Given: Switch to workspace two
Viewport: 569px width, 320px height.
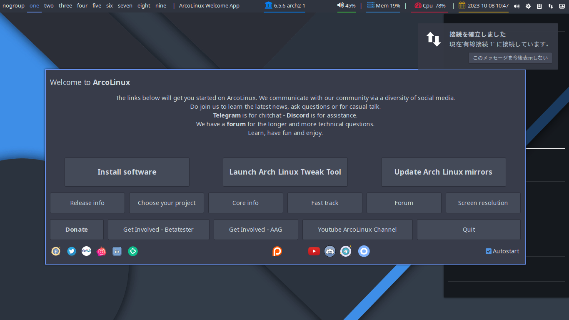Looking at the screenshot, I should tap(49, 6).
